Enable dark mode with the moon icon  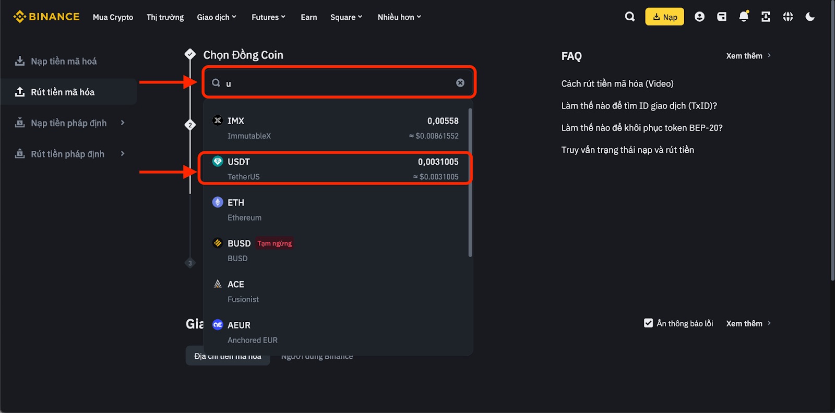809,16
